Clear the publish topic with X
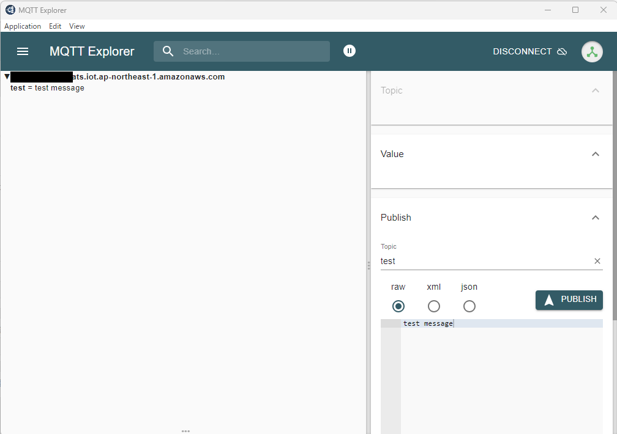This screenshot has width=617, height=434. (x=597, y=261)
